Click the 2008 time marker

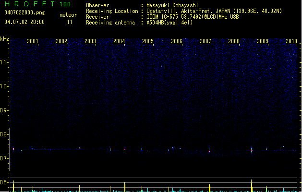(234, 41)
